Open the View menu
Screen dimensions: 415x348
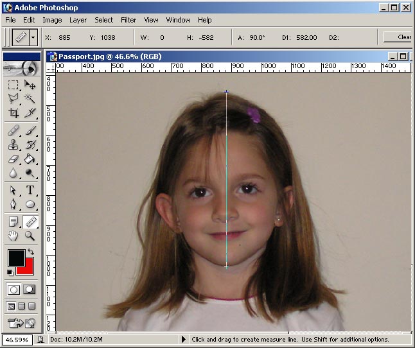(151, 20)
